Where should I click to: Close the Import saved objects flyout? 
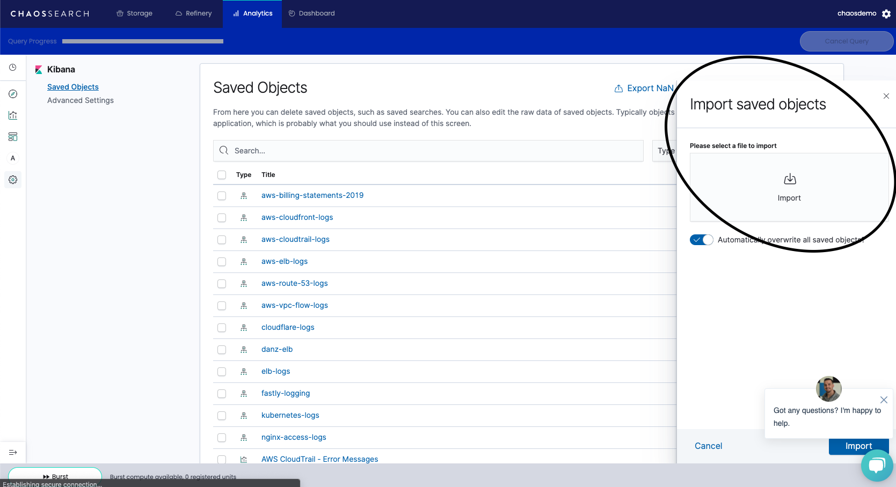point(886,96)
